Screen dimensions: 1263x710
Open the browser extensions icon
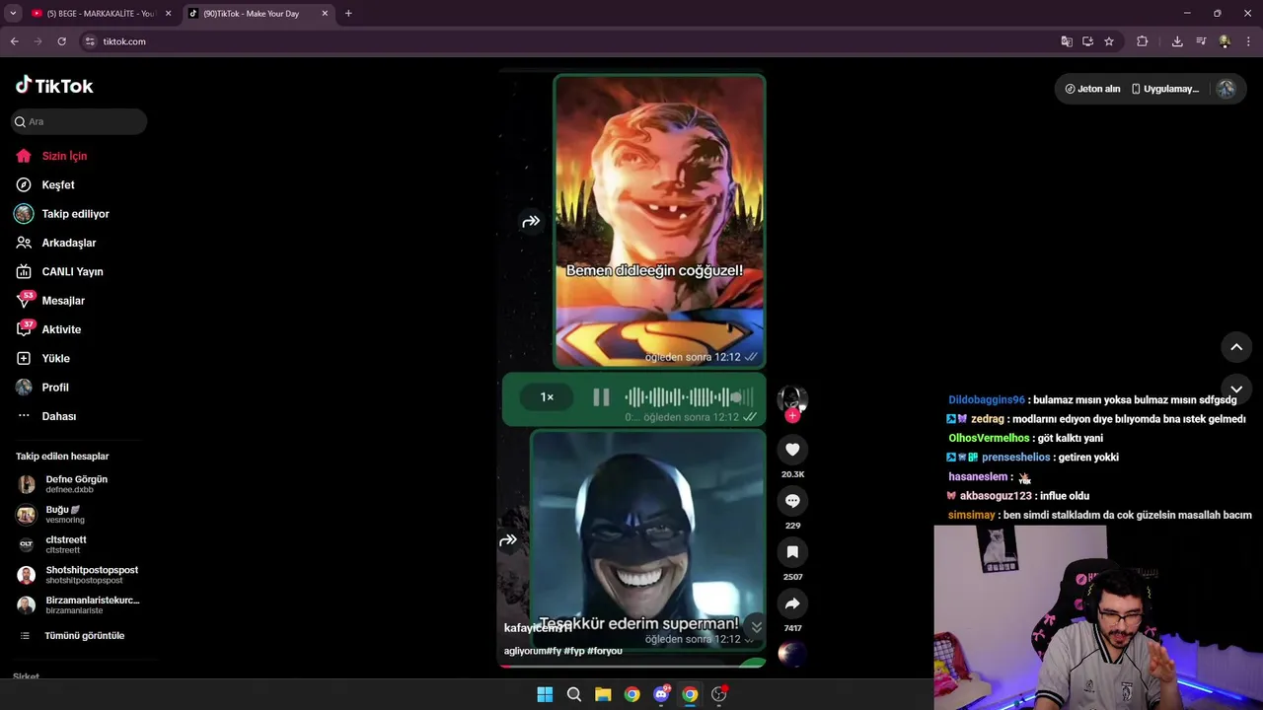1143,41
